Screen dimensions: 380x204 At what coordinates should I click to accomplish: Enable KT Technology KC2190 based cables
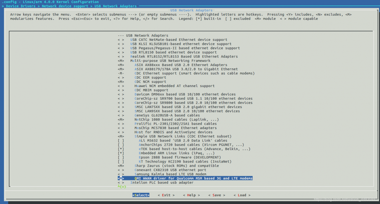[121, 162]
